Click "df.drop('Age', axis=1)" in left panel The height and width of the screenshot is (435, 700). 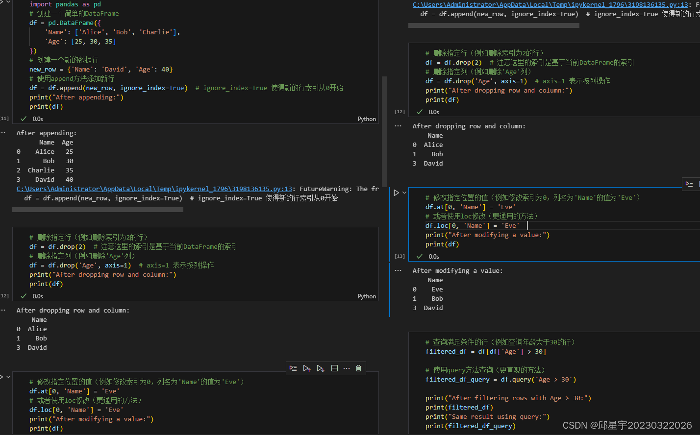click(90, 266)
